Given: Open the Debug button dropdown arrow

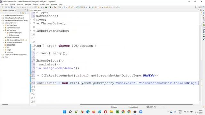Looking at the screenshot, I should [44, 7].
